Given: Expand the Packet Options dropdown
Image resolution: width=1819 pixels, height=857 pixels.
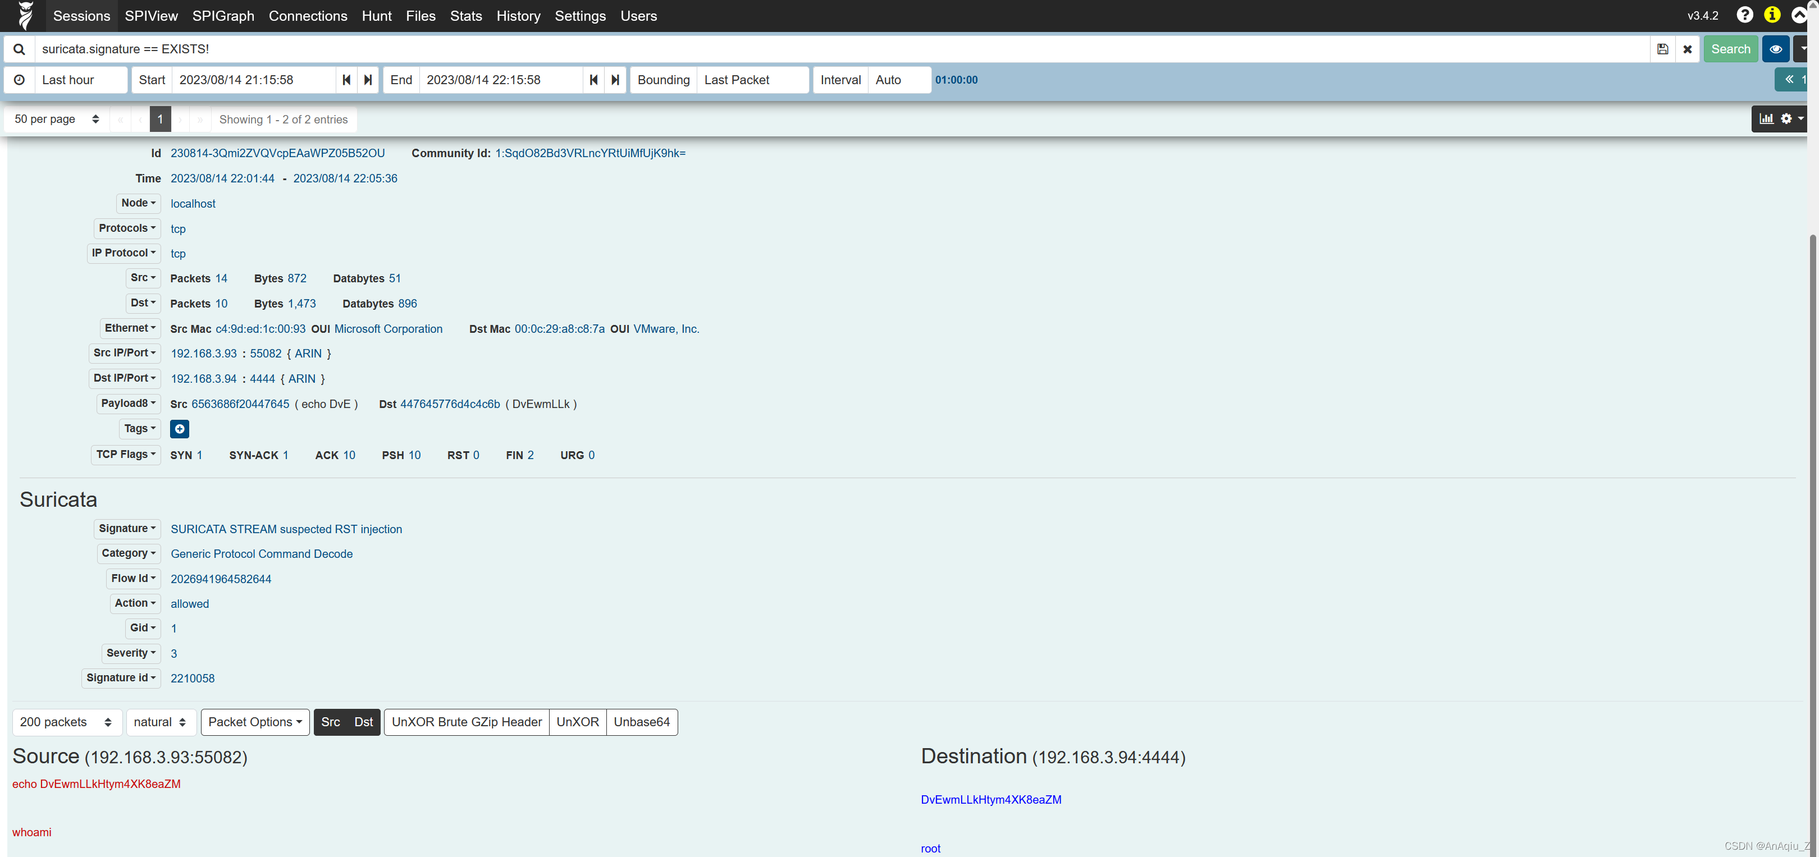Looking at the screenshot, I should point(255,721).
